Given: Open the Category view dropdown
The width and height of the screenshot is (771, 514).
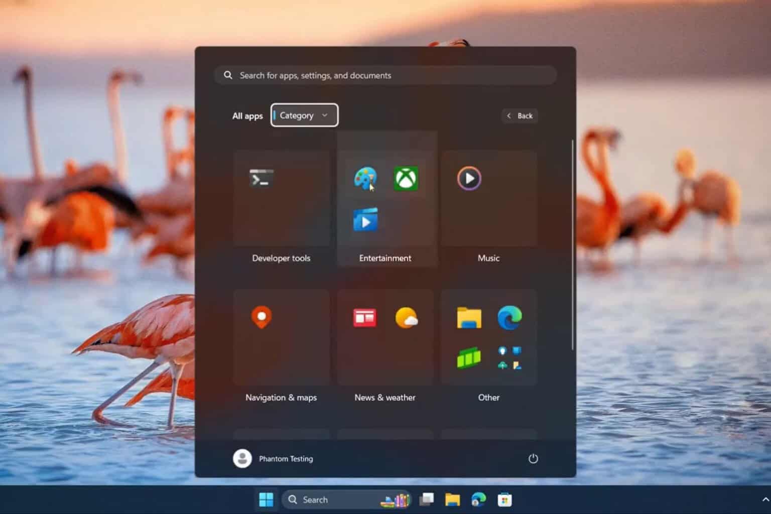Looking at the screenshot, I should coord(304,115).
